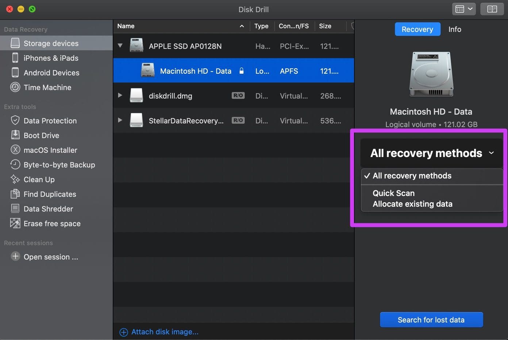Click Type column header
This screenshot has width=508, height=340.
point(261,26)
